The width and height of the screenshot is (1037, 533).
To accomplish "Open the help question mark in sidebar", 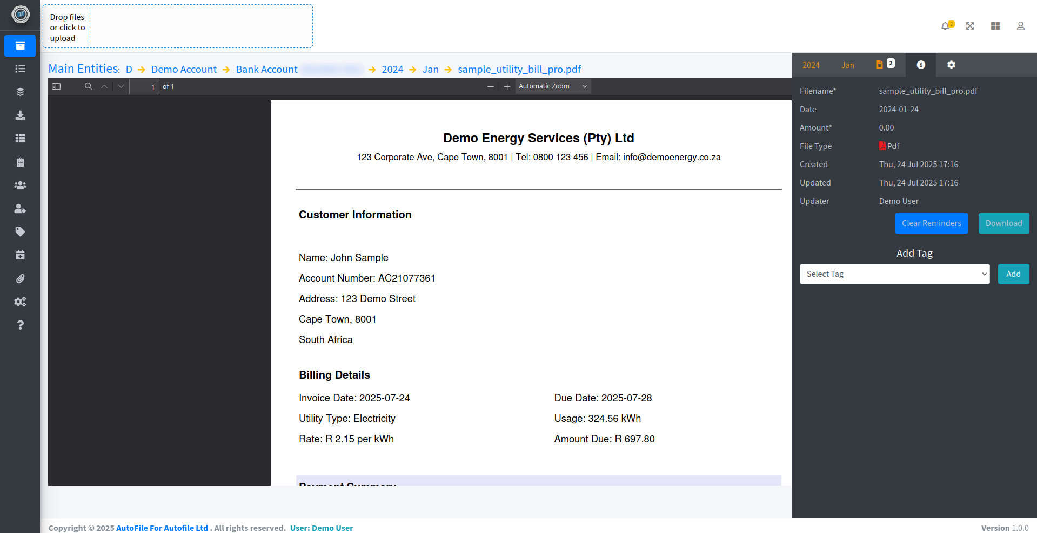I will click(x=20, y=325).
